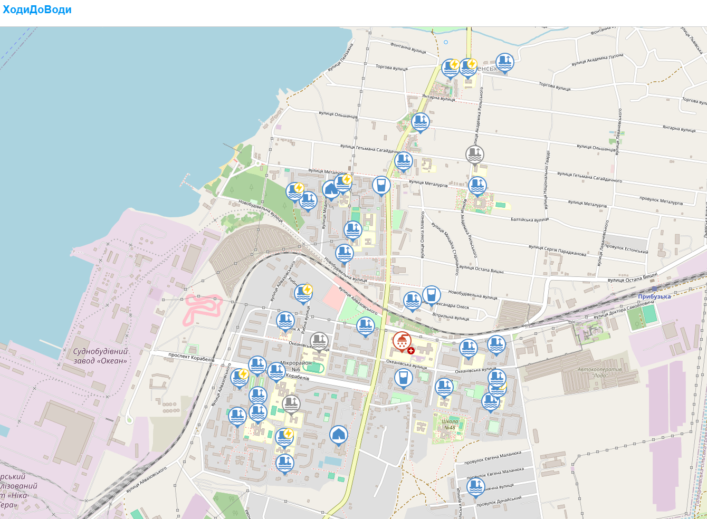
Task: Select the drinking cup marker on вулиця Металургів
Action: click(381, 186)
